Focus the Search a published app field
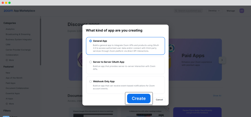251x117 pixels. pos(189,11)
